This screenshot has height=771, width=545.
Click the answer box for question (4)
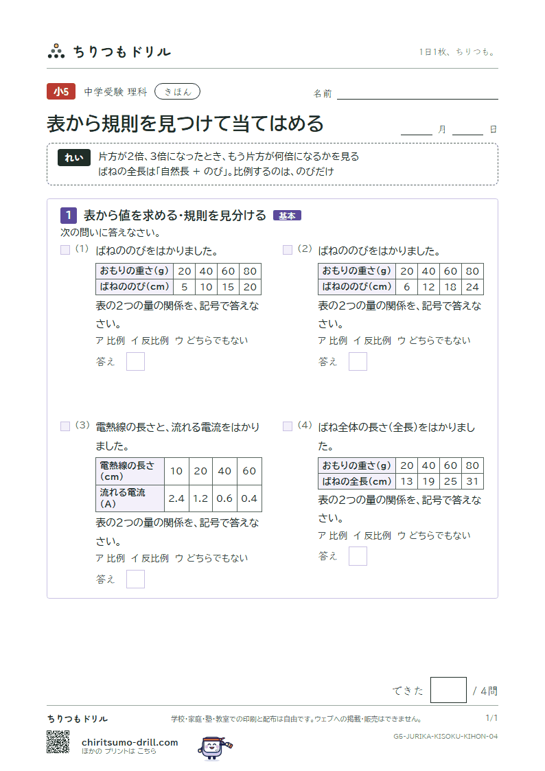coord(358,556)
